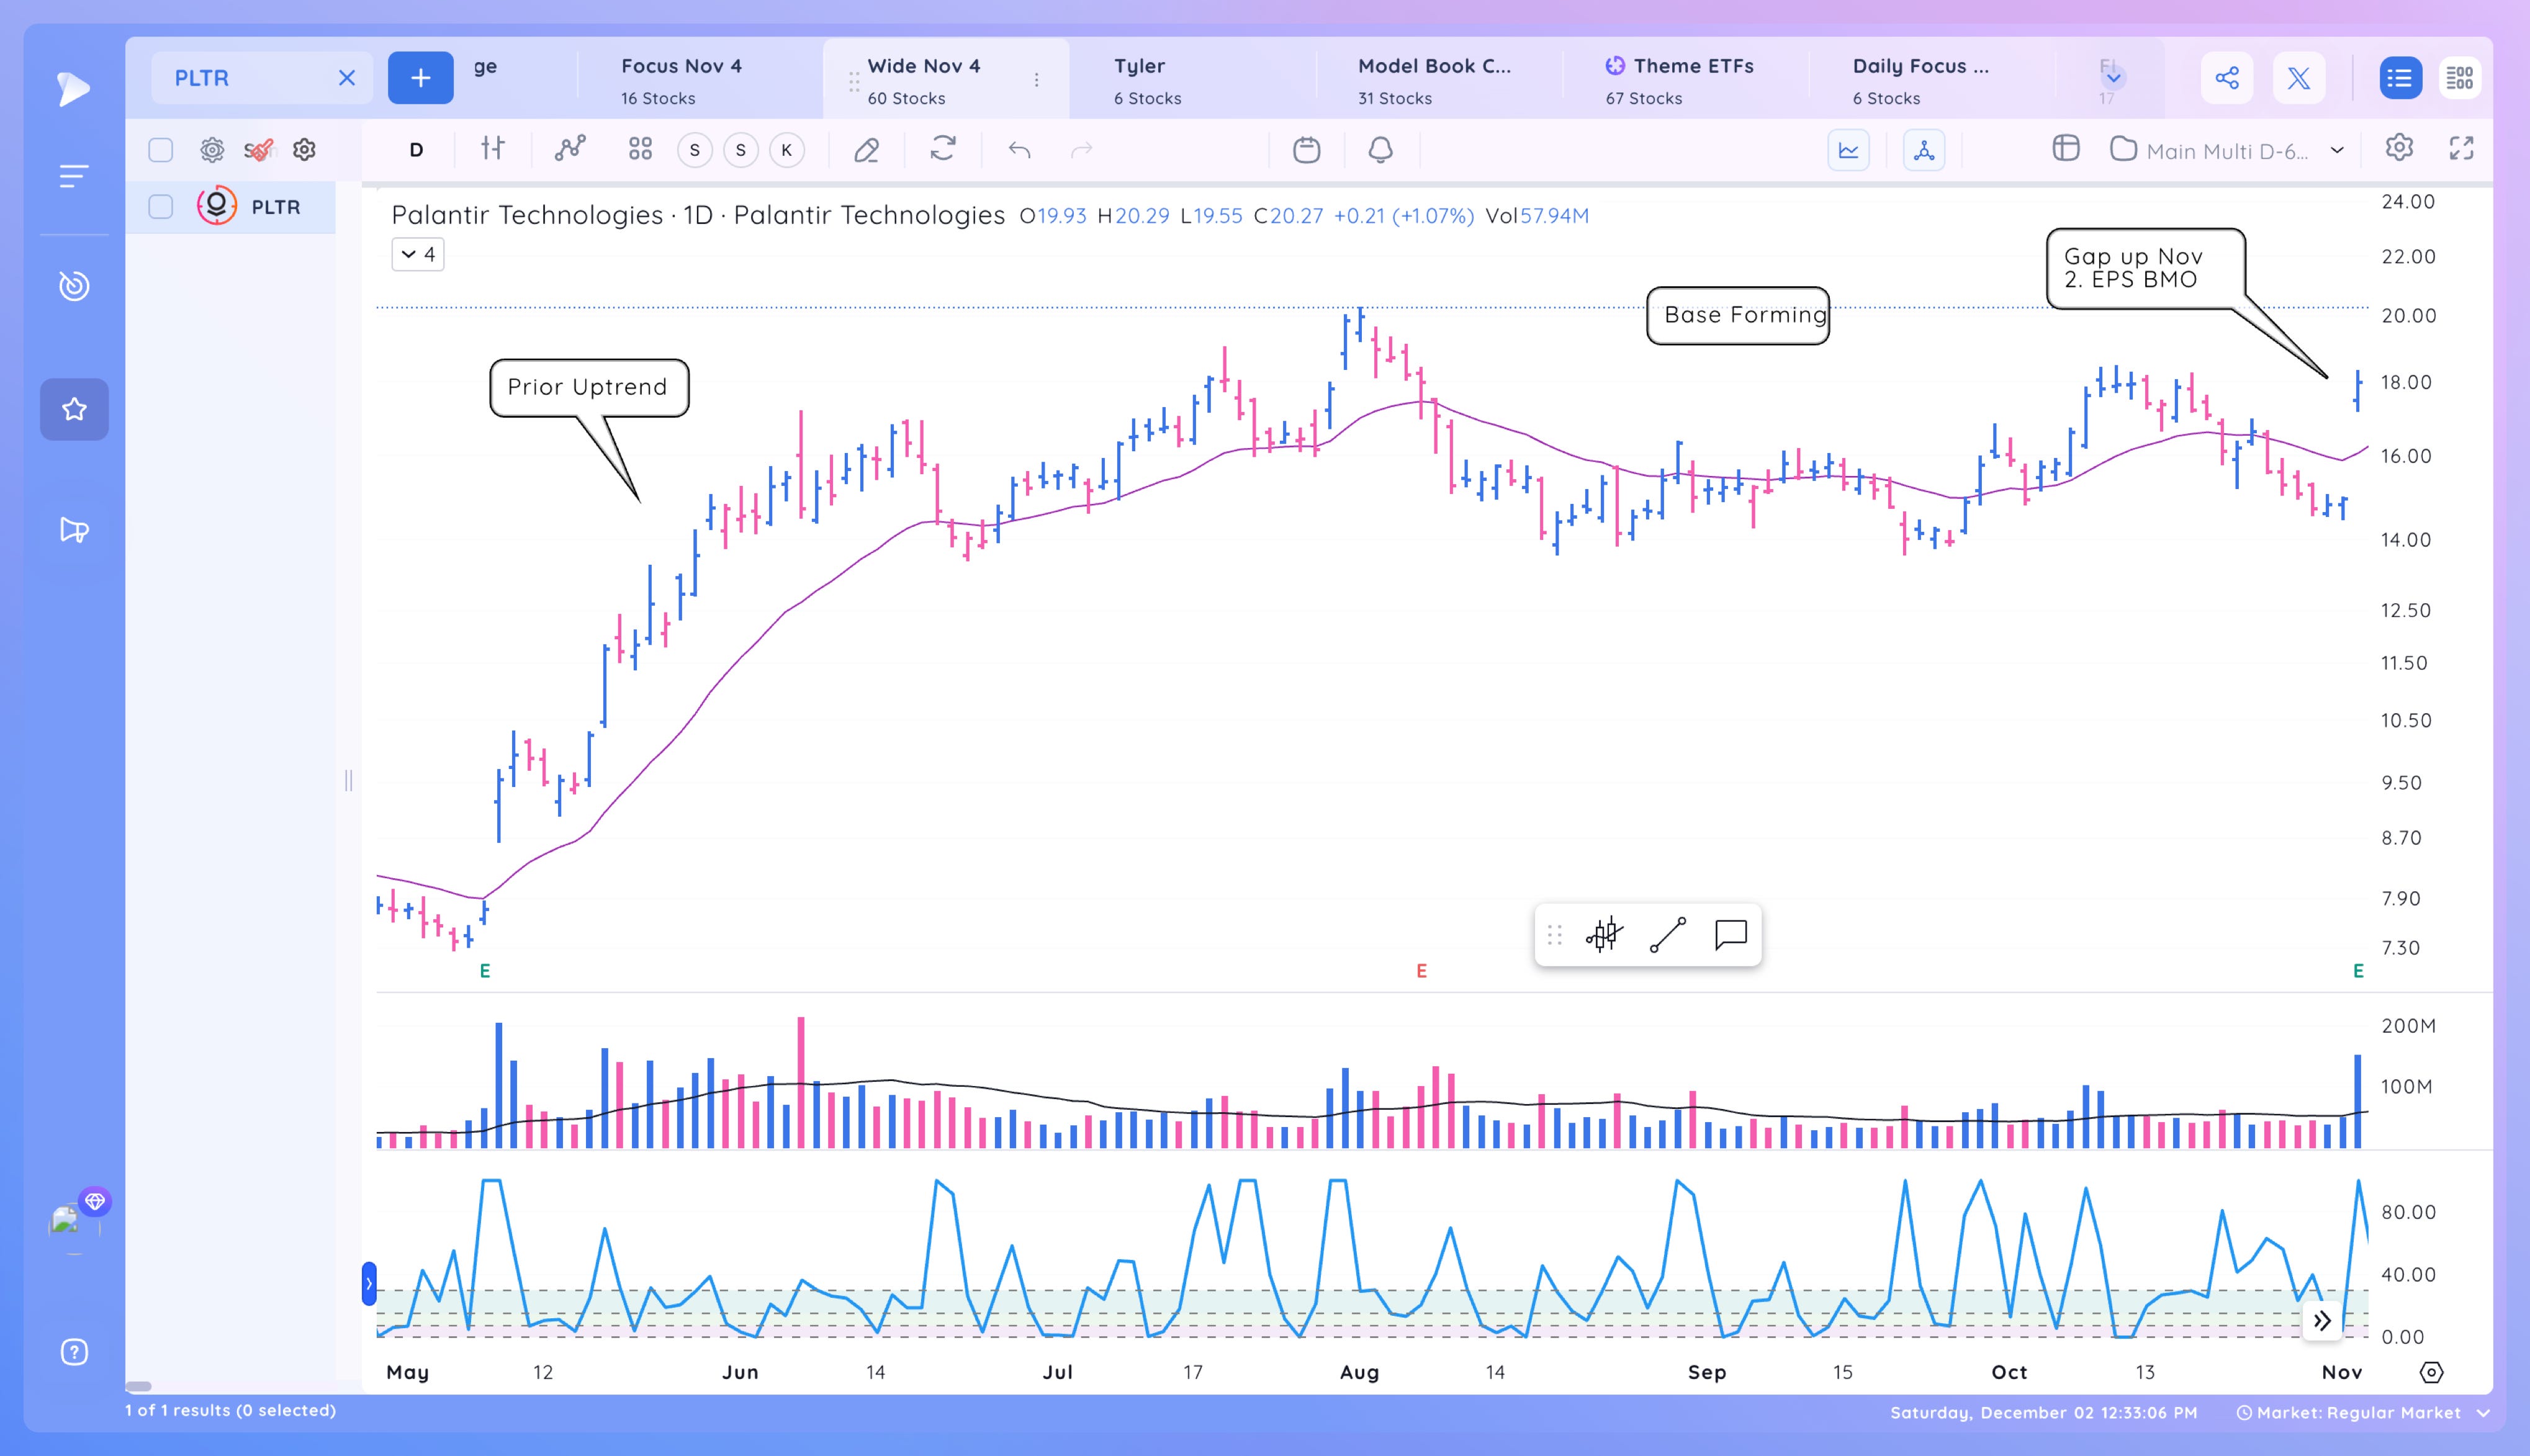Toggle the K circle button

[x=787, y=150]
